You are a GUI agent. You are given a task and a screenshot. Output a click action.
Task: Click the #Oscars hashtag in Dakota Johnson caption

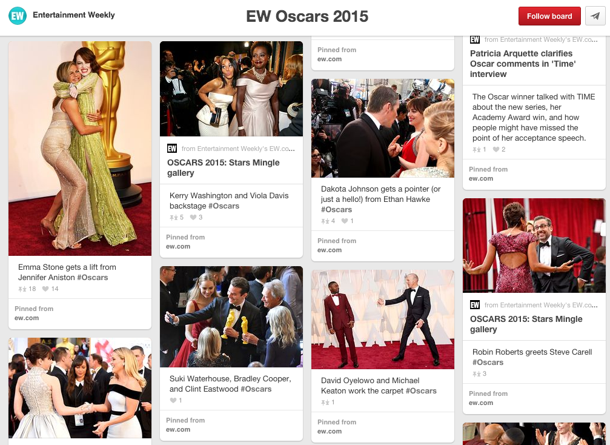click(337, 209)
